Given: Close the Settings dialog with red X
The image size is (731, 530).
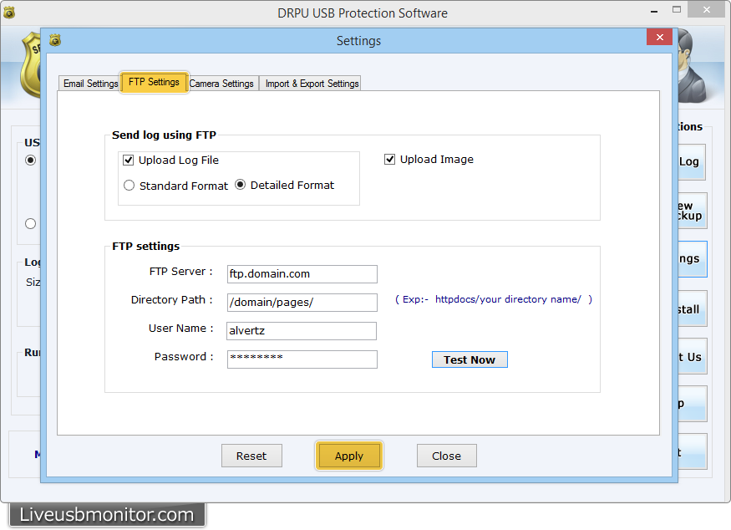Looking at the screenshot, I should pos(660,37).
